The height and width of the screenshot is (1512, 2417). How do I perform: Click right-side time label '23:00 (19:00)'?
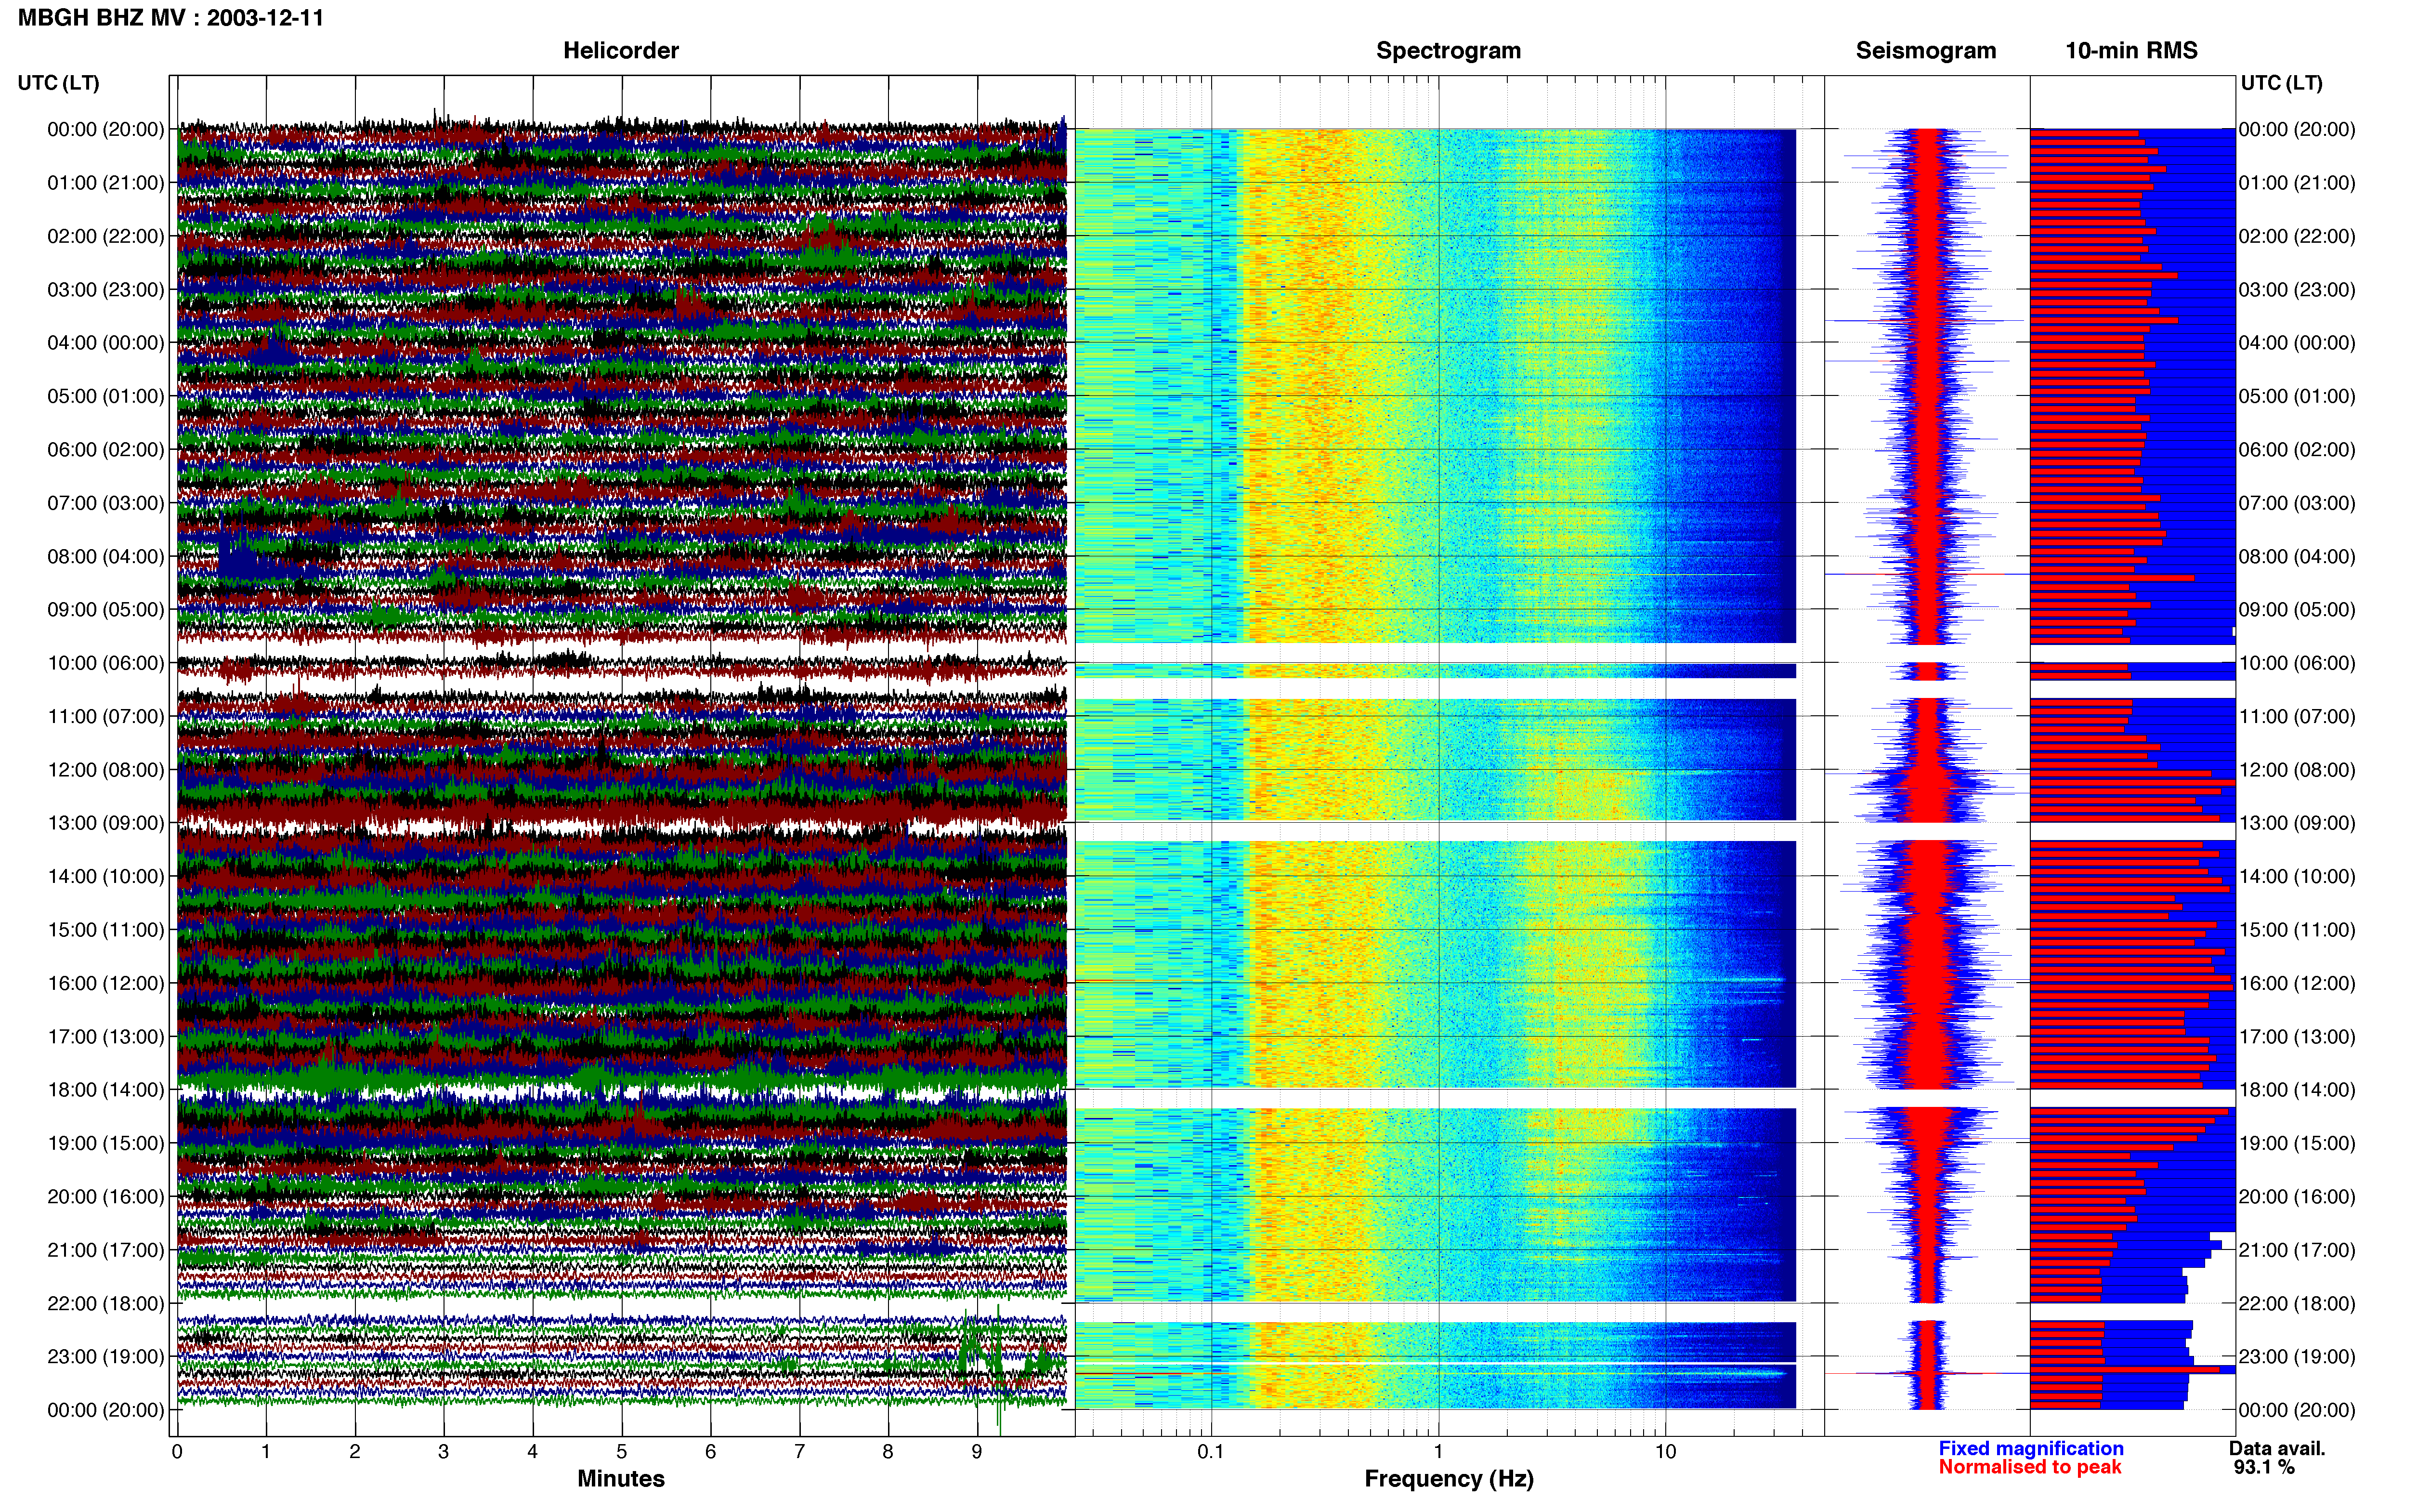tap(2297, 1356)
